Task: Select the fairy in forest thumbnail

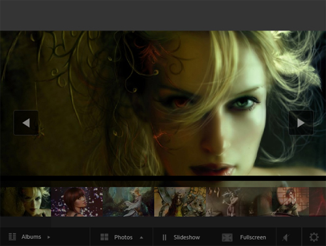Action: click(128, 202)
